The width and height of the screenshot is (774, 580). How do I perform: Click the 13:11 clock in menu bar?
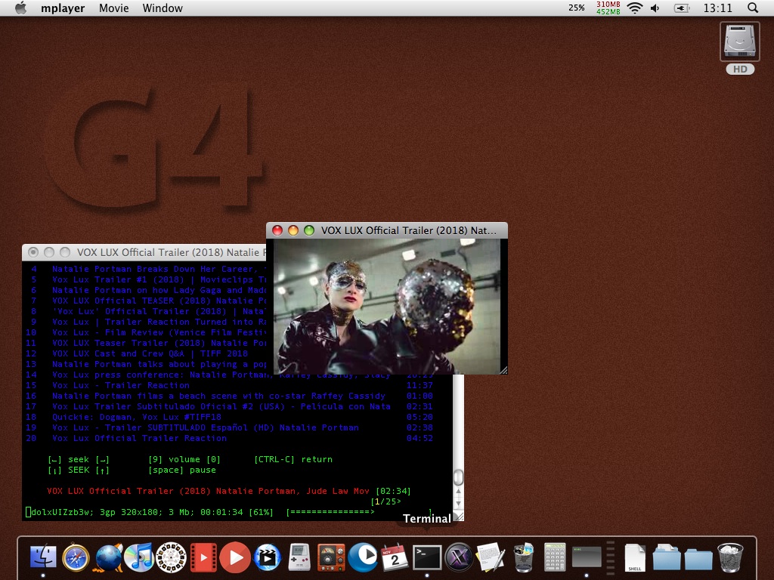(x=718, y=8)
